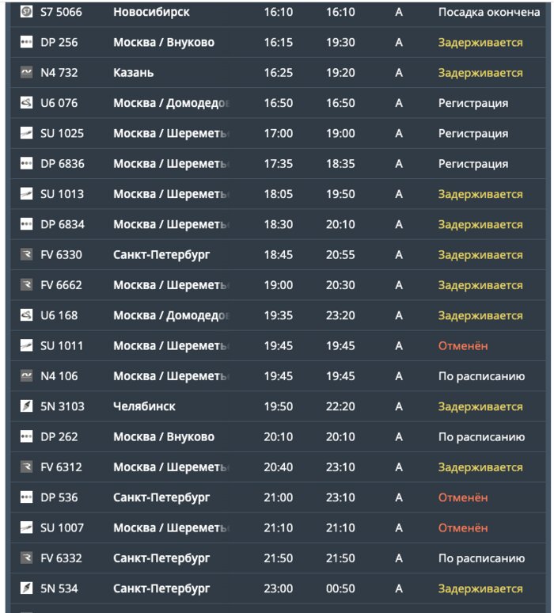Select flight number DP 6836
This screenshot has height=613, width=554.
[62, 164]
